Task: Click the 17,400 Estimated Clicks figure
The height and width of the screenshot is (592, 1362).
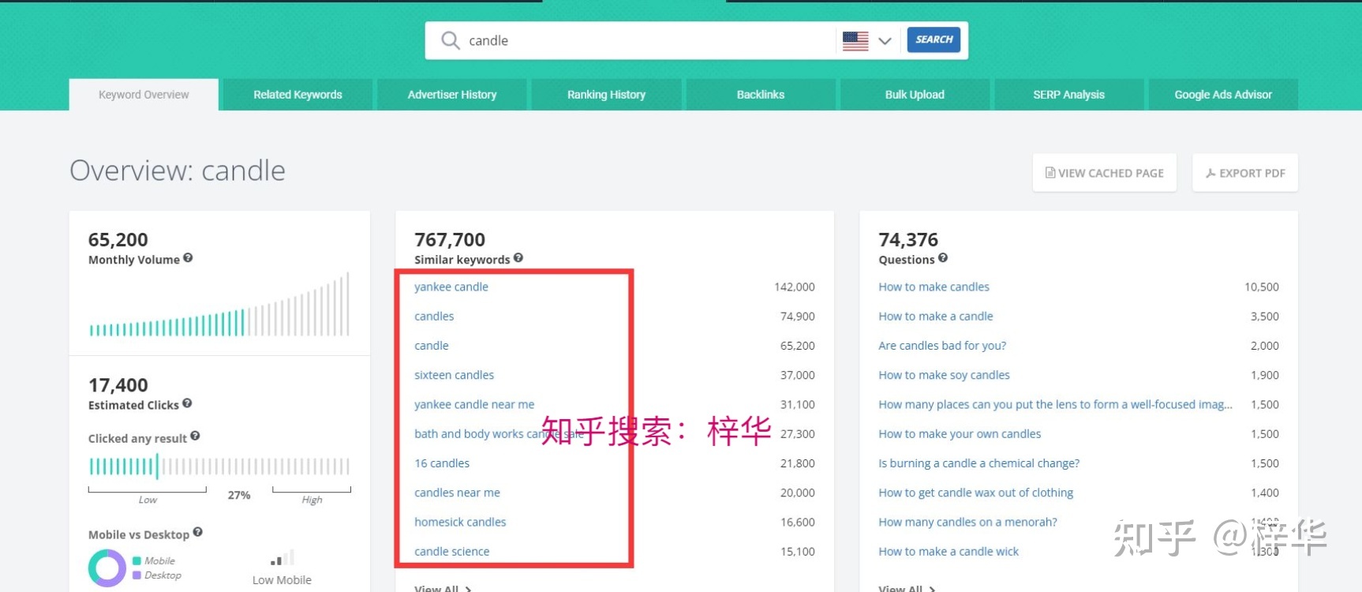Action: pos(118,384)
